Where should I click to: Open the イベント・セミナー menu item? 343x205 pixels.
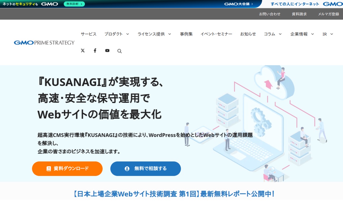point(216,34)
